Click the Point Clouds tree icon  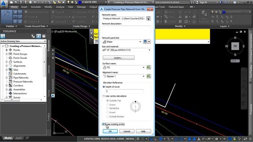pyautogui.click(x=11, y=58)
